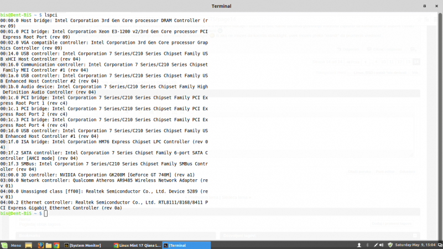Maximize the Terminal window
The image size is (443, 249).
424,6
